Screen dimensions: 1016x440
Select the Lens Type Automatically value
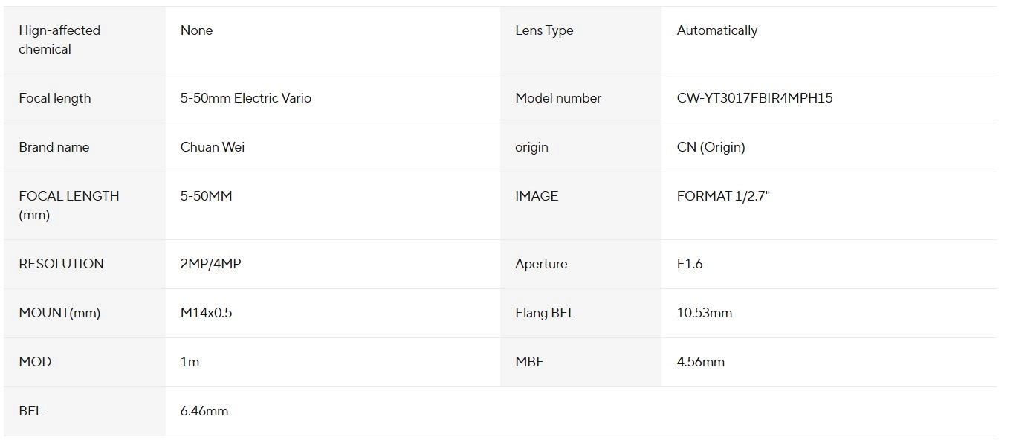click(717, 30)
